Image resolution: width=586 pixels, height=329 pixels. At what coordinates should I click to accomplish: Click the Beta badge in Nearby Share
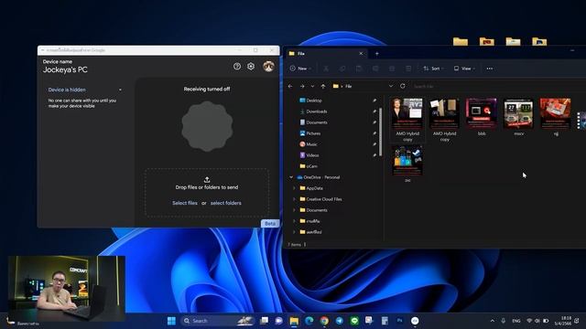[x=270, y=223]
